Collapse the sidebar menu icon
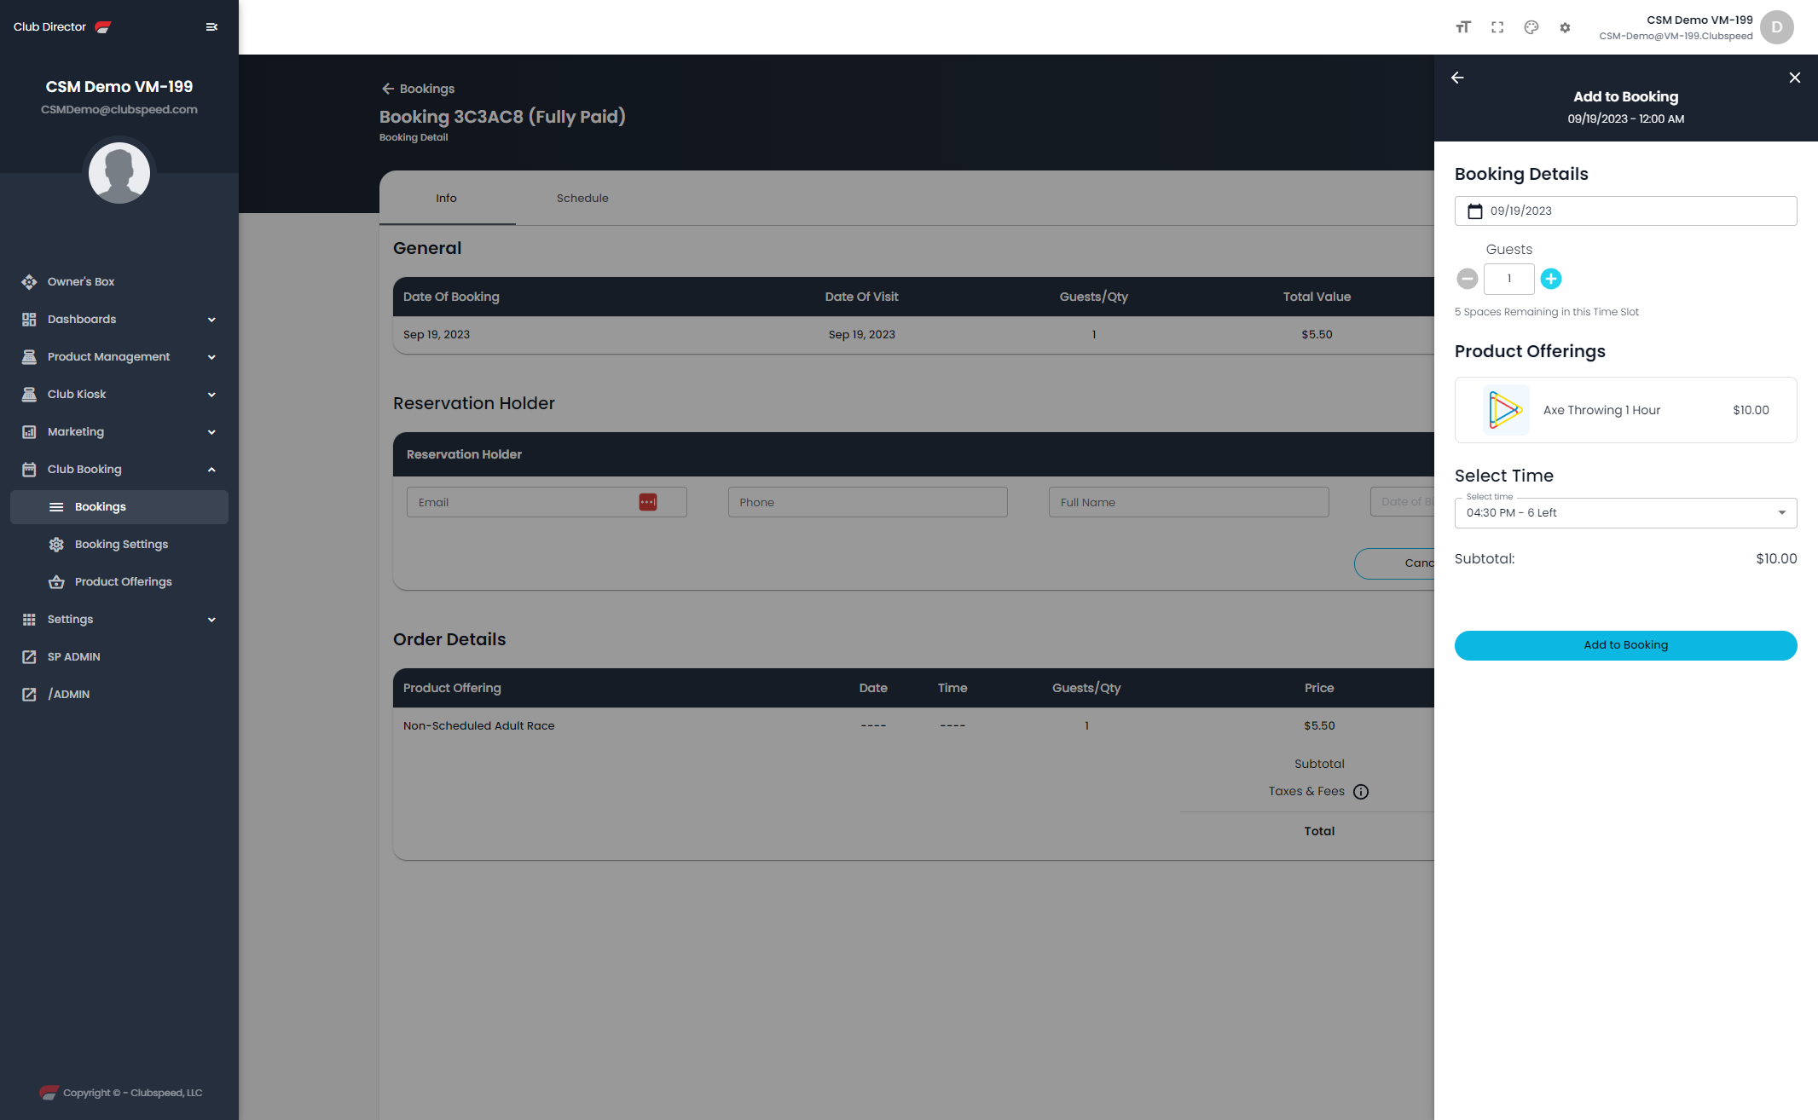This screenshot has height=1120, width=1818. [x=211, y=27]
